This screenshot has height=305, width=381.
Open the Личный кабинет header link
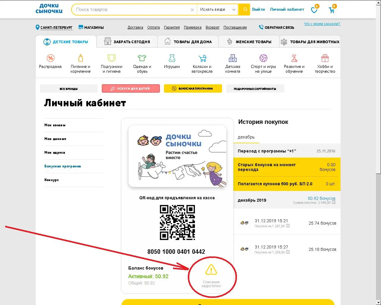coord(287,10)
